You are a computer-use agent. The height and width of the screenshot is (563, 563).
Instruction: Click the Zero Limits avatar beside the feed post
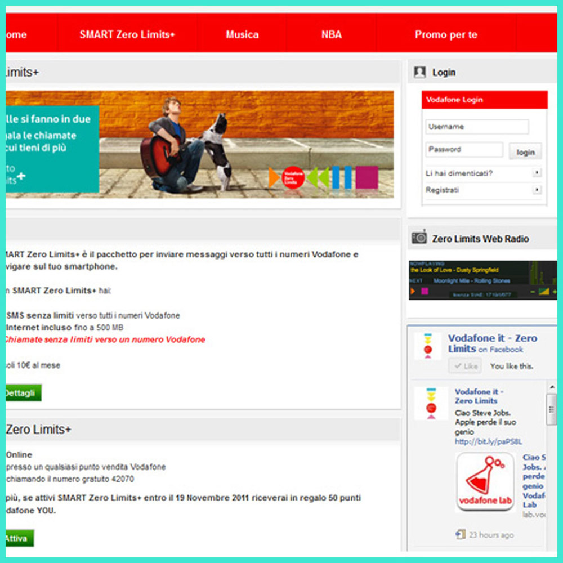click(x=431, y=403)
